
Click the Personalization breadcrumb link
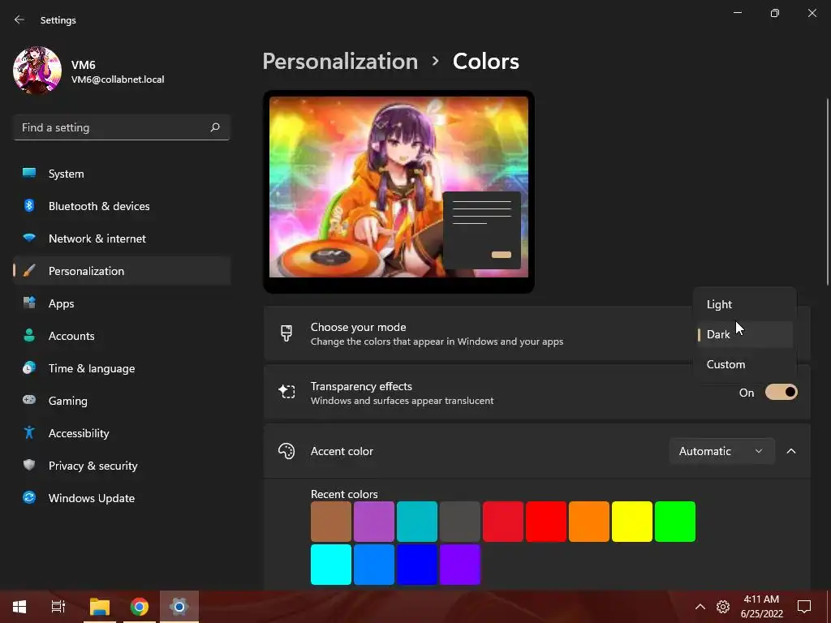pos(340,62)
